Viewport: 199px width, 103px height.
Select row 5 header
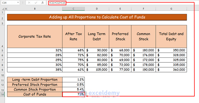(2, 51)
